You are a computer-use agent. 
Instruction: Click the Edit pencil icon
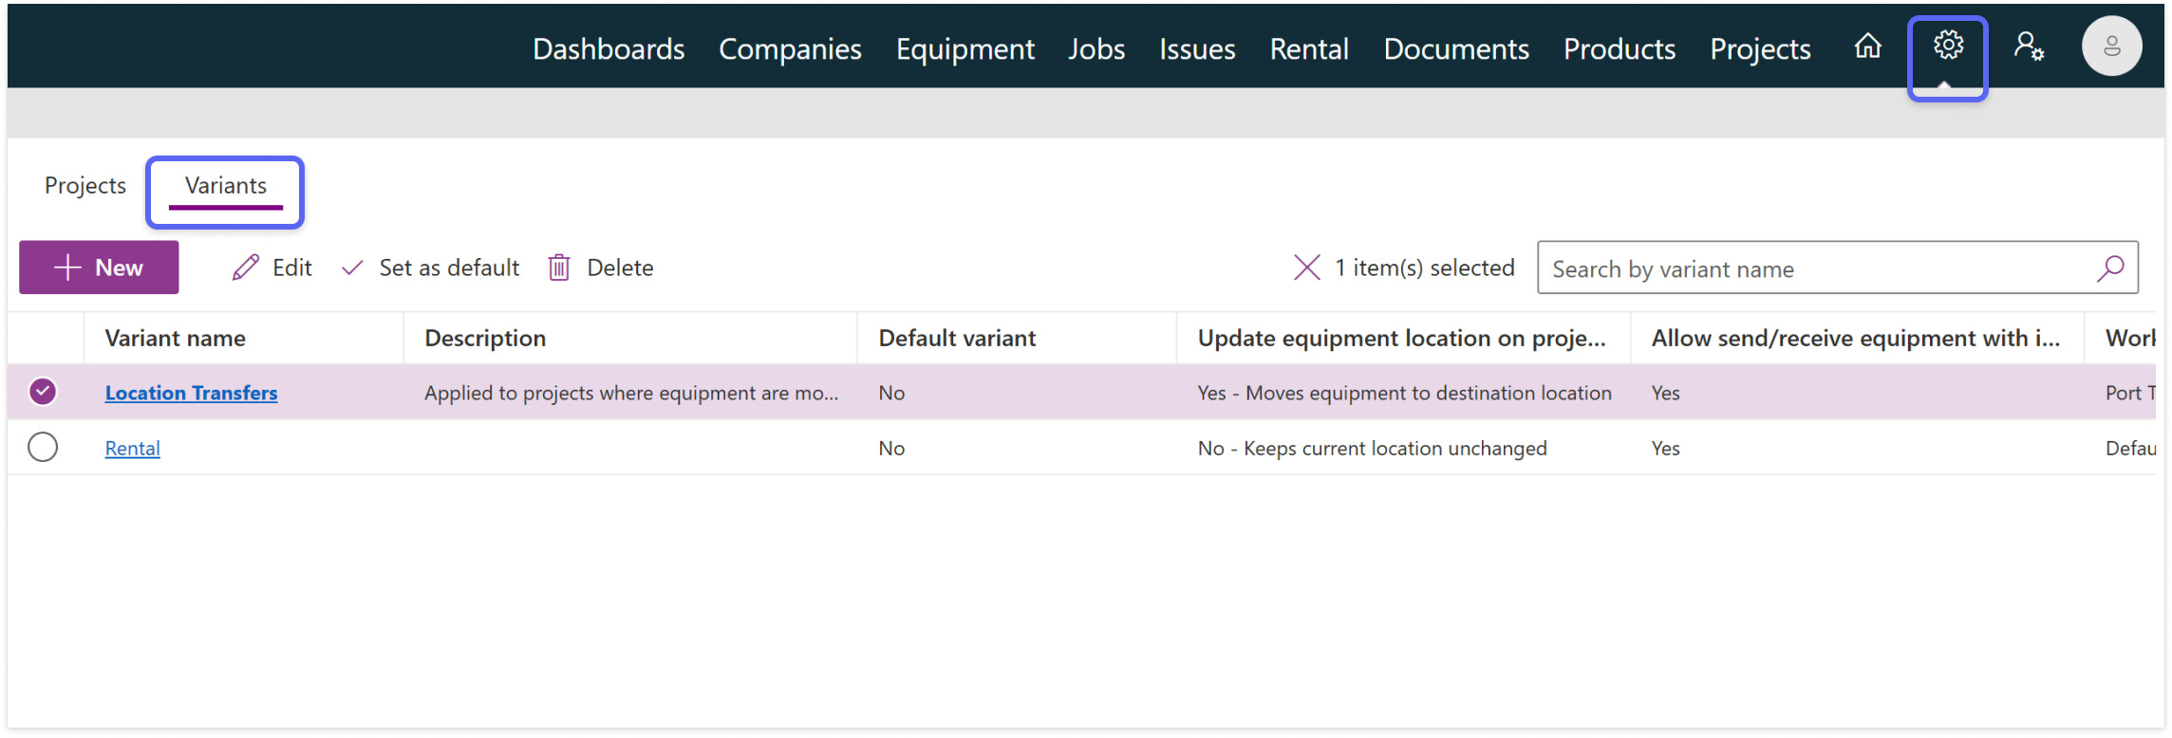[x=246, y=268]
